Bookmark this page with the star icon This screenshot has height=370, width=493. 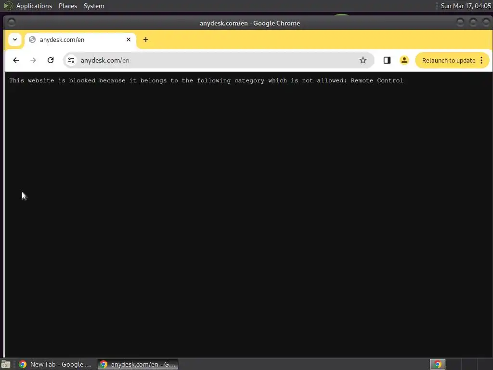(363, 60)
